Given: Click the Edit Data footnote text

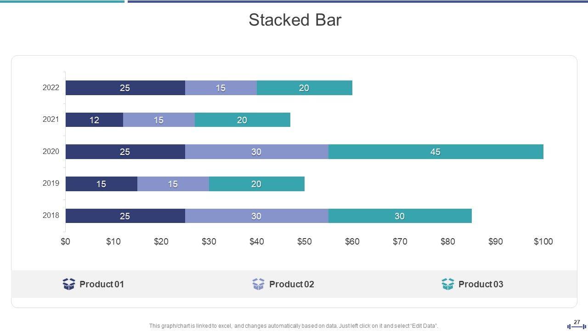Looking at the screenshot, I should (294, 326).
